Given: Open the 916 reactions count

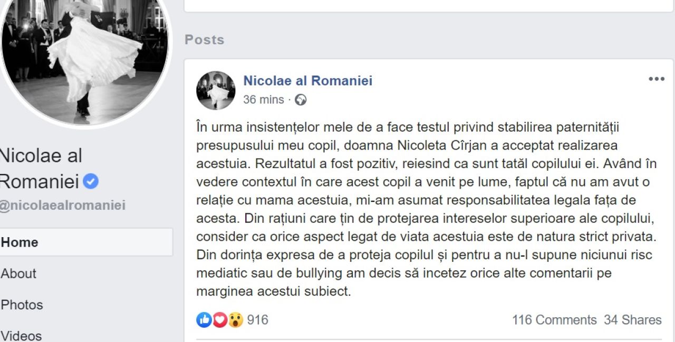Looking at the screenshot, I should tap(257, 320).
